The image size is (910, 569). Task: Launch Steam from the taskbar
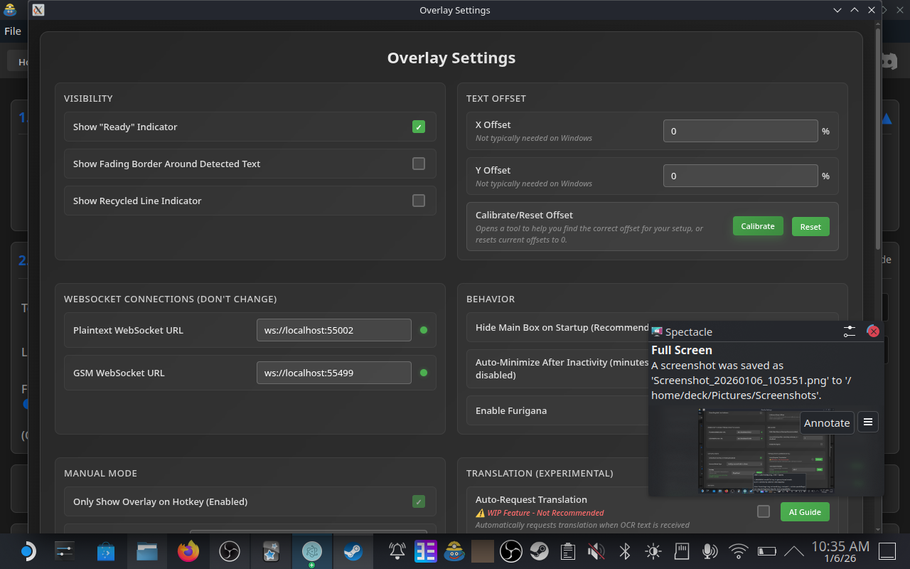tap(353, 551)
